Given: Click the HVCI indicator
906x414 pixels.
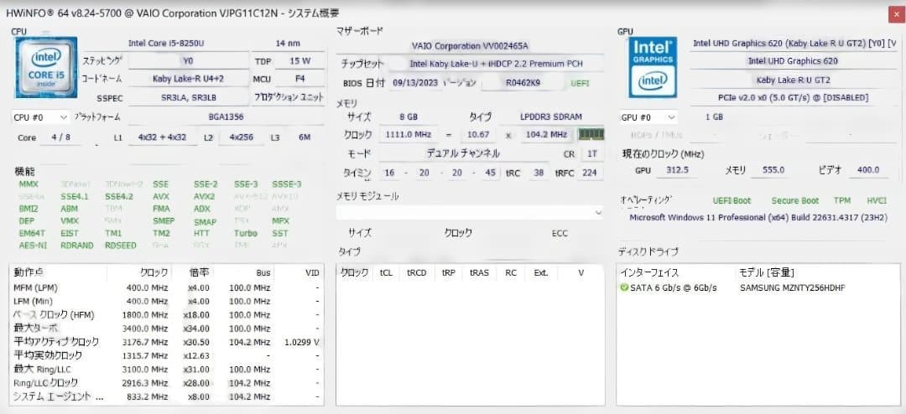Looking at the screenshot, I should click(877, 201).
